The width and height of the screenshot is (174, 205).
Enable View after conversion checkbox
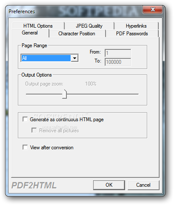[25, 147]
